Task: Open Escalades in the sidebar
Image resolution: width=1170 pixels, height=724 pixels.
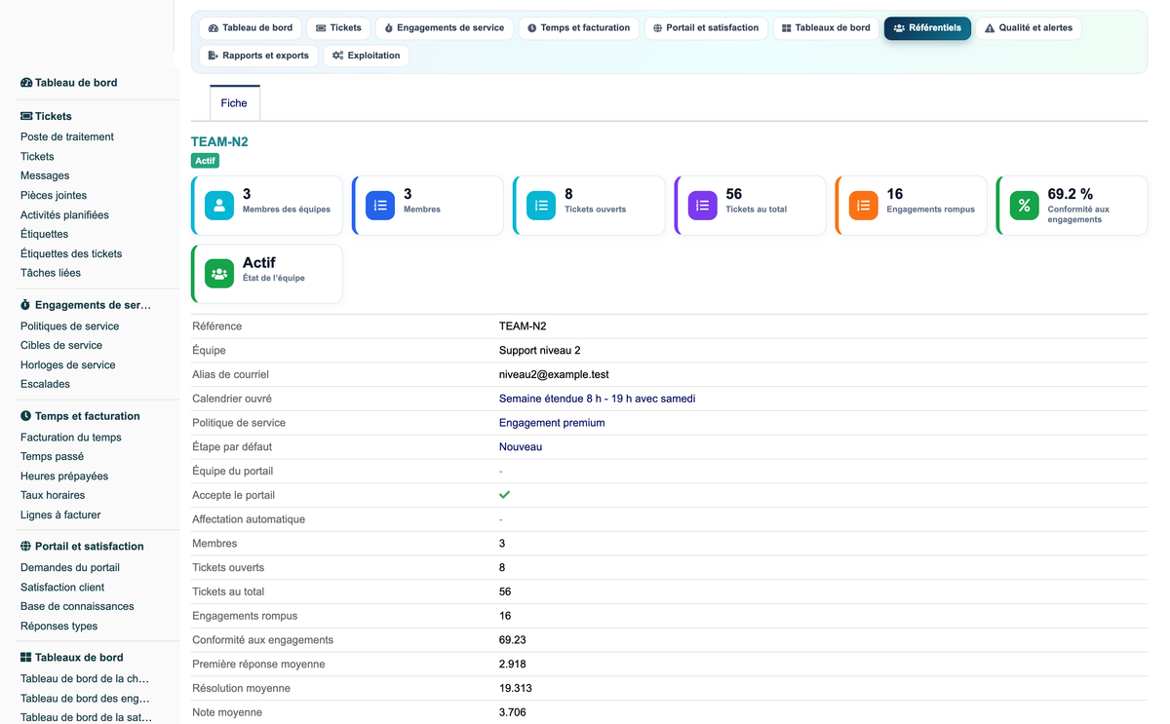Action: click(45, 385)
